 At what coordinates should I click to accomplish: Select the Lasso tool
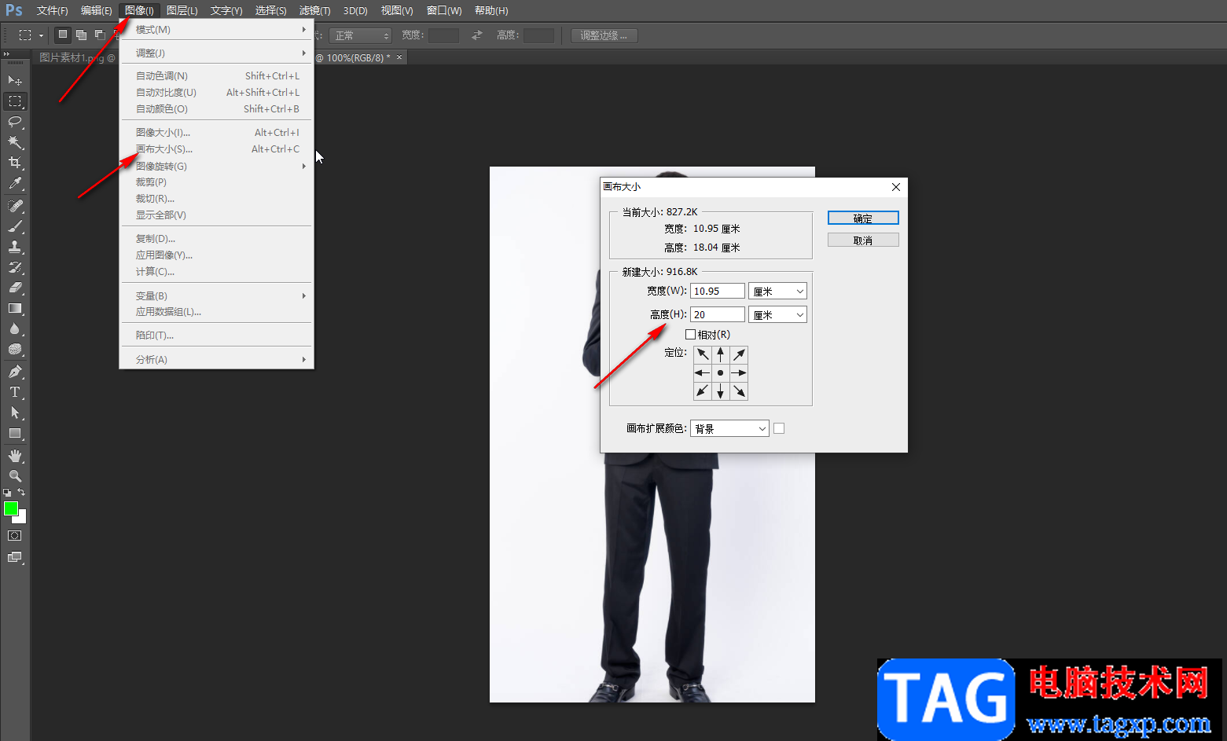[x=15, y=122]
